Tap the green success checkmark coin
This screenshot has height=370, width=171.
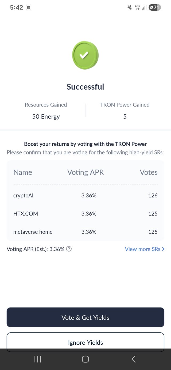(x=85, y=55)
